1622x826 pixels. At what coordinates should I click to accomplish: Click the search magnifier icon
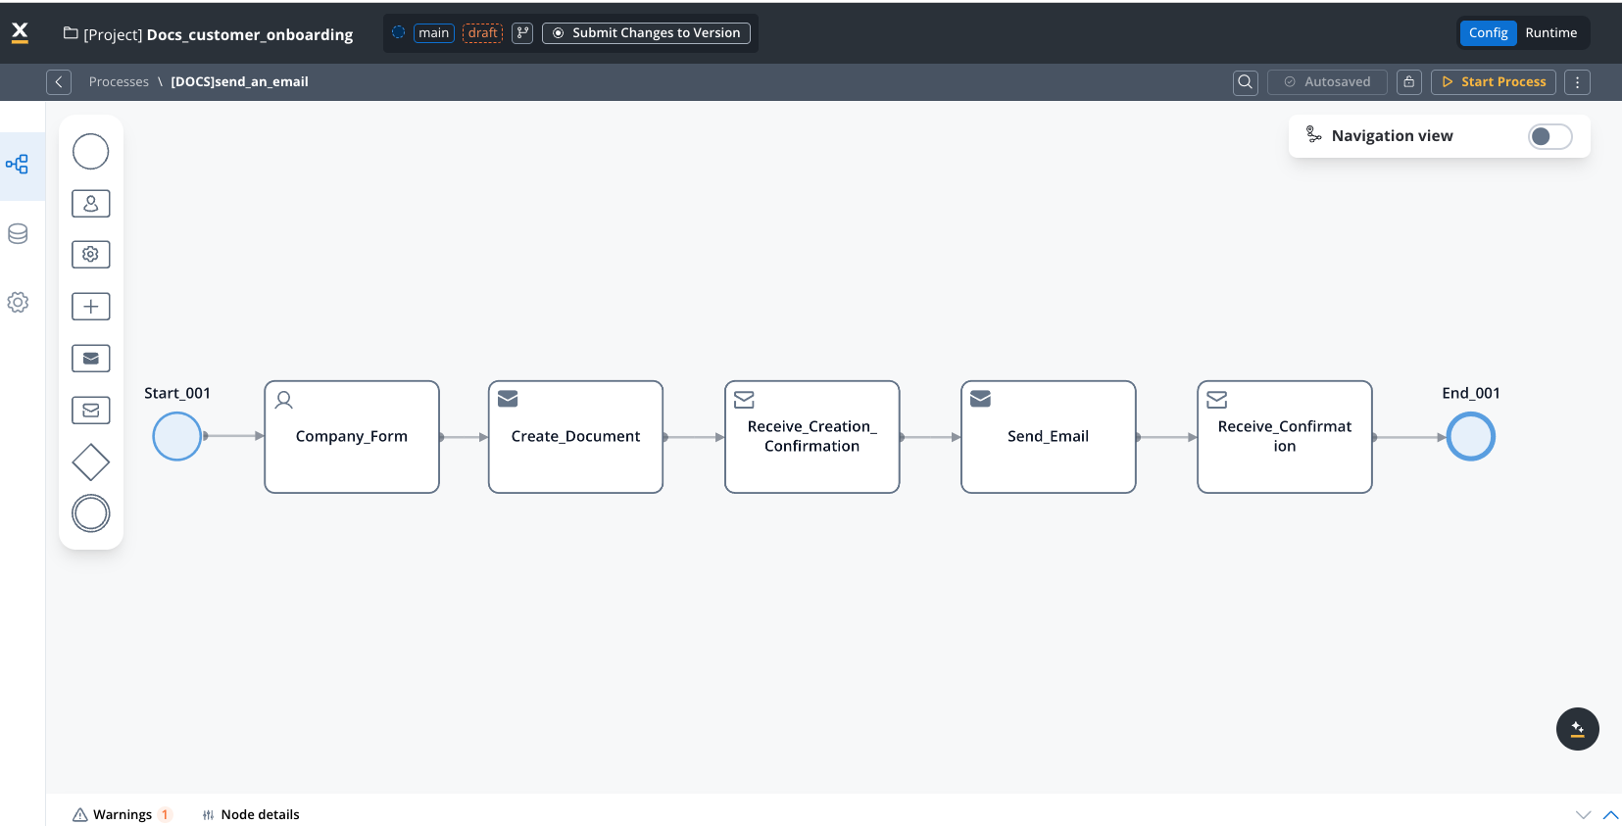tap(1246, 82)
